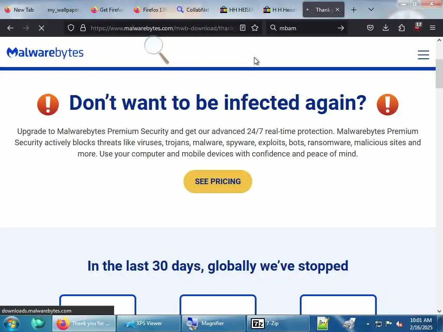This screenshot has height=332, width=443.
Task: Submit search with the arrow button
Action: coord(341,28)
